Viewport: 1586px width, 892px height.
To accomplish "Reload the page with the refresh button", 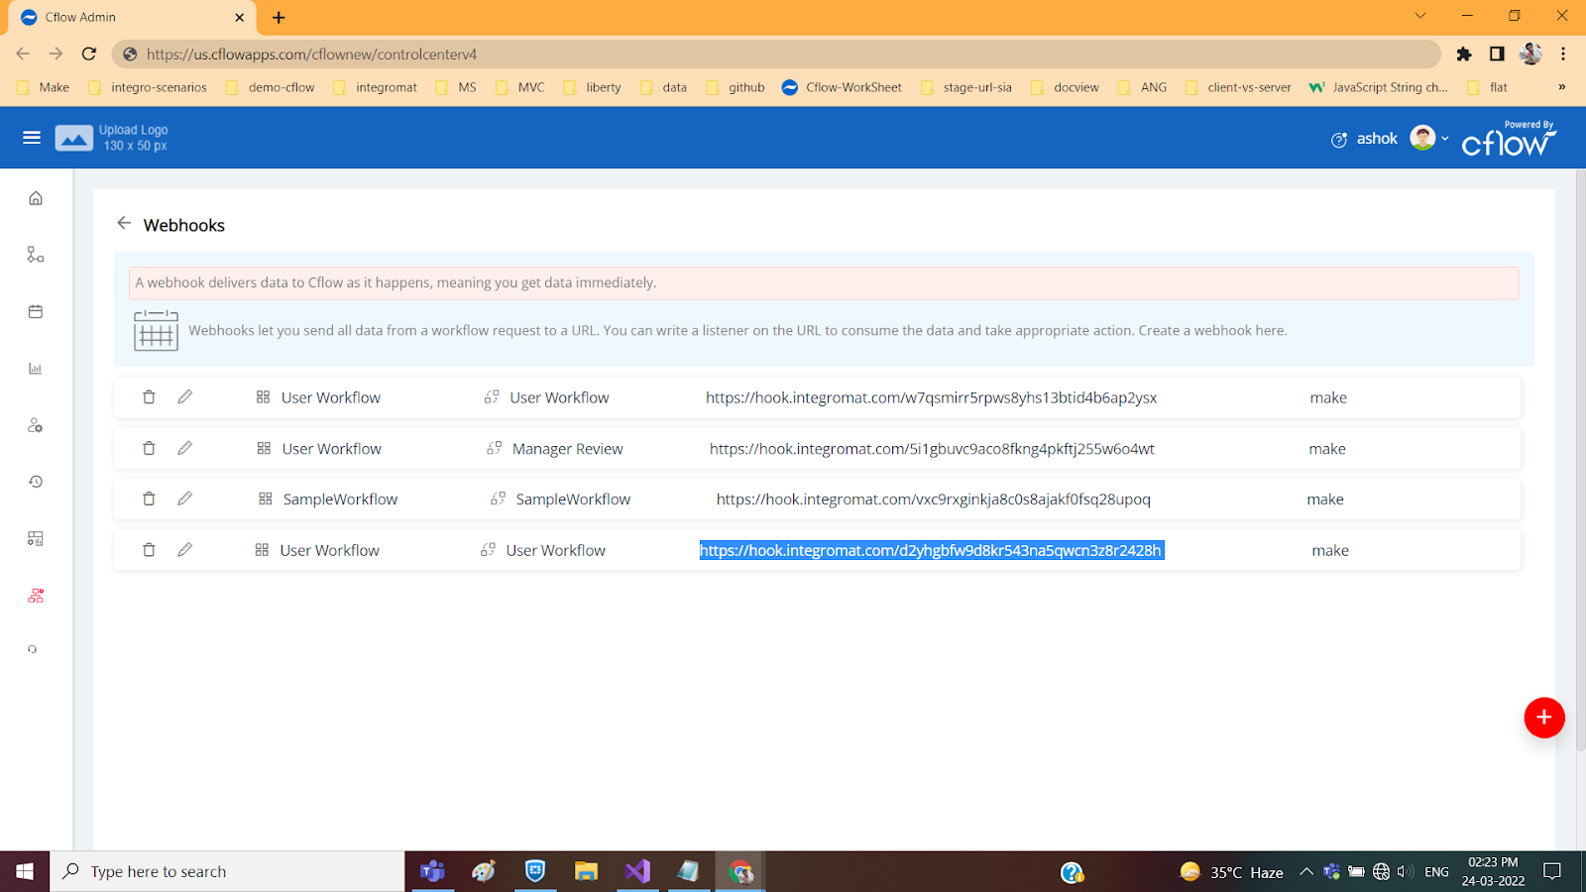I will tap(89, 55).
